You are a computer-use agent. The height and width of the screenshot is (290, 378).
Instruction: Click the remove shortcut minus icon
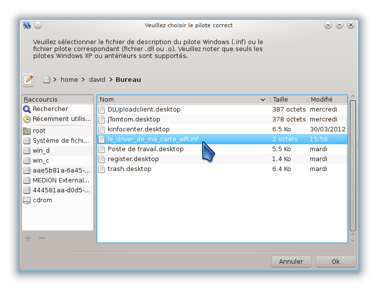coord(42,238)
